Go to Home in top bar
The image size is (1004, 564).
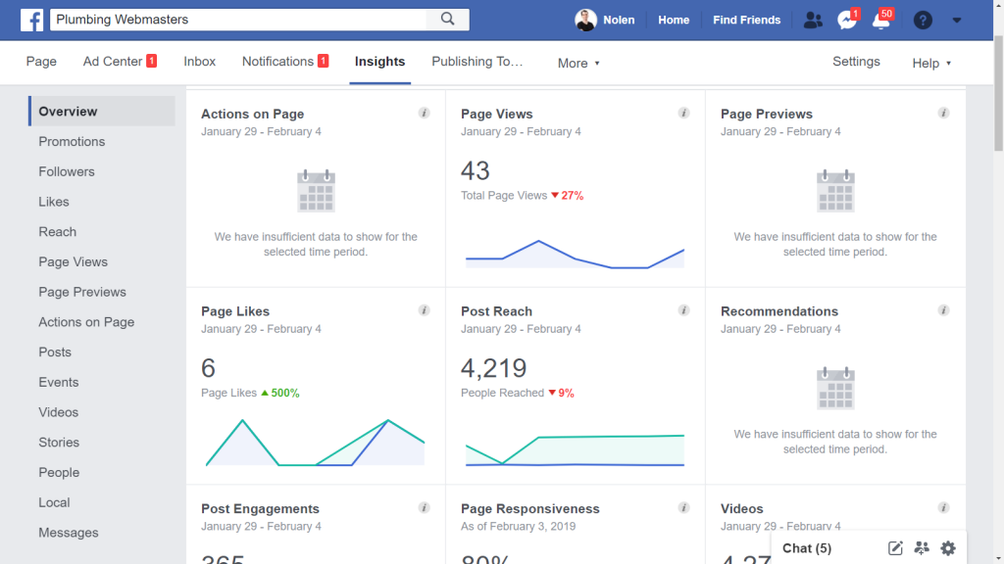[x=674, y=20]
